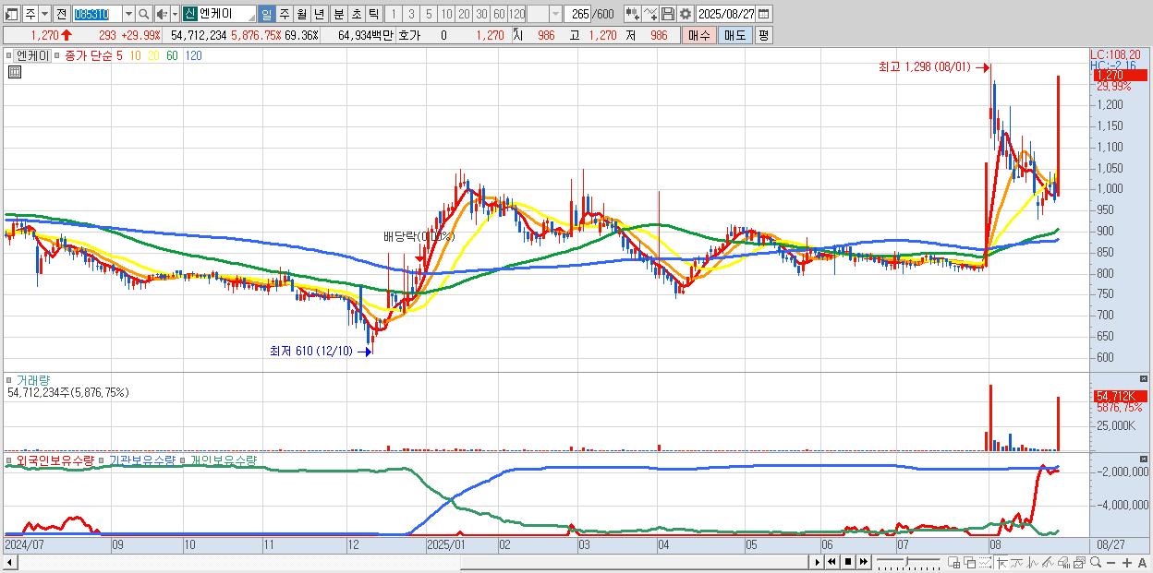Click the pencil draw line icon
This screenshot has width=1153, height=573.
tap(1048, 563)
